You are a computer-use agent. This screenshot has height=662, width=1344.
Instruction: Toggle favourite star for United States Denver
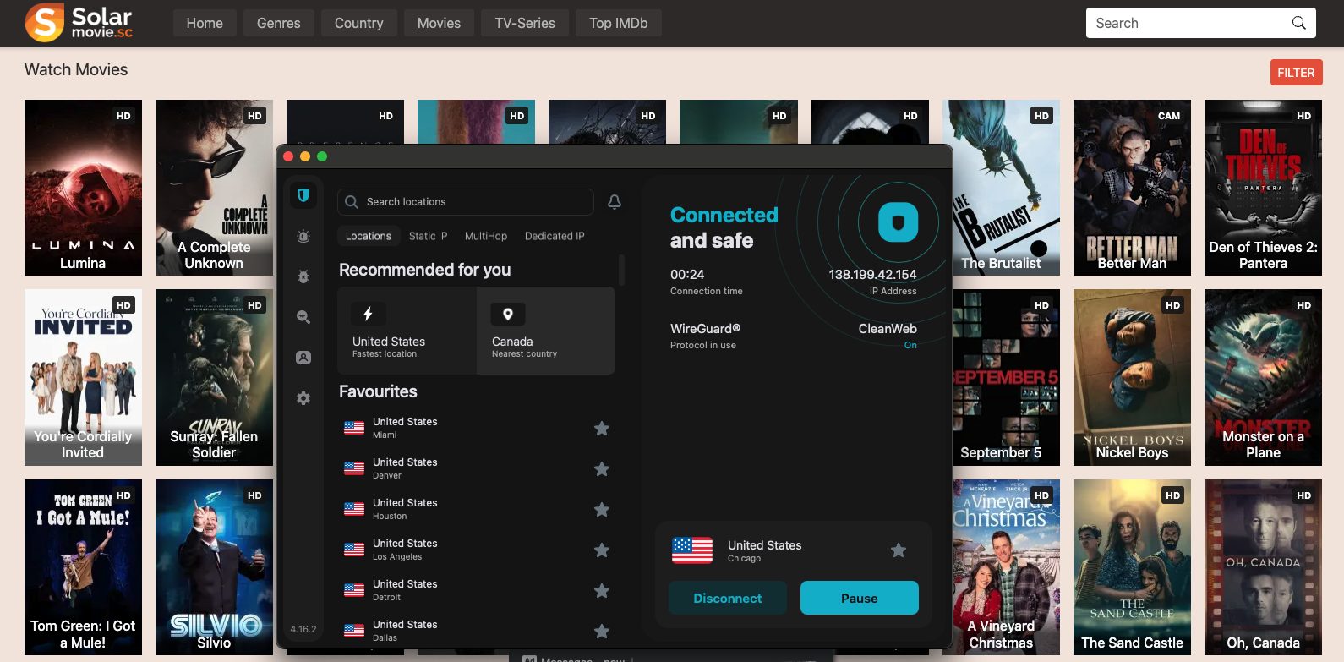click(602, 469)
